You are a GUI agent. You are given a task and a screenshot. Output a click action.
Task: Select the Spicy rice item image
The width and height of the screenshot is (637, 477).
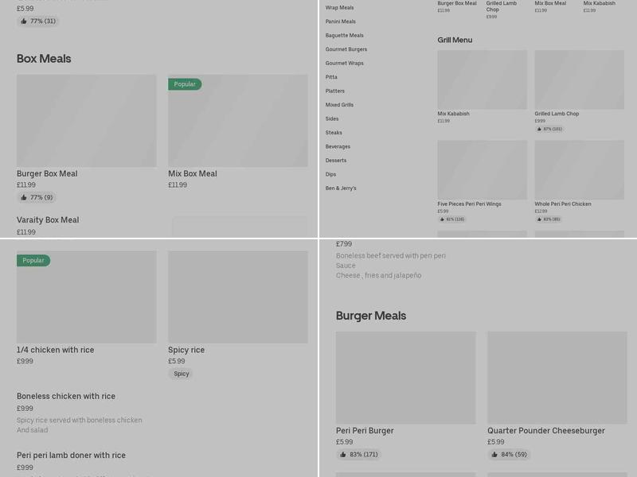tap(237, 297)
